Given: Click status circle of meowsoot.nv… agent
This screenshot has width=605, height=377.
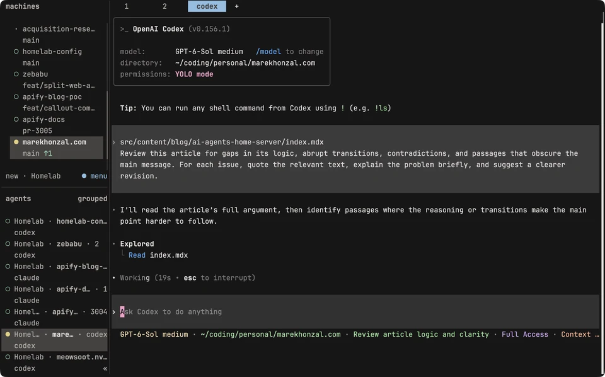Looking at the screenshot, I should pos(8,357).
